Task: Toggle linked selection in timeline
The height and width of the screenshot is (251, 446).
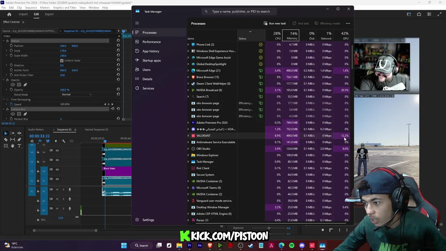Action: (x=48, y=141)
